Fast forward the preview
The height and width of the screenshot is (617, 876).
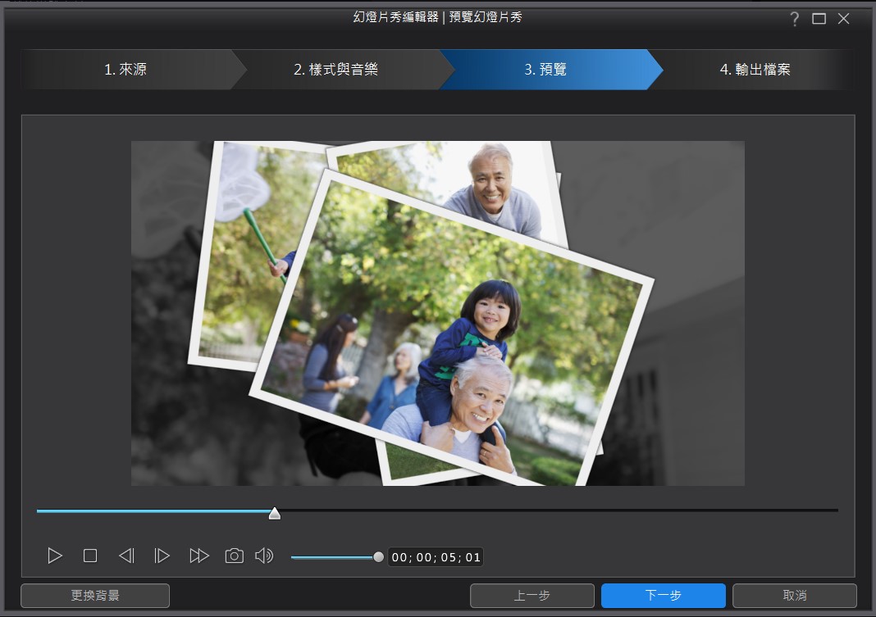coord(198,556)
